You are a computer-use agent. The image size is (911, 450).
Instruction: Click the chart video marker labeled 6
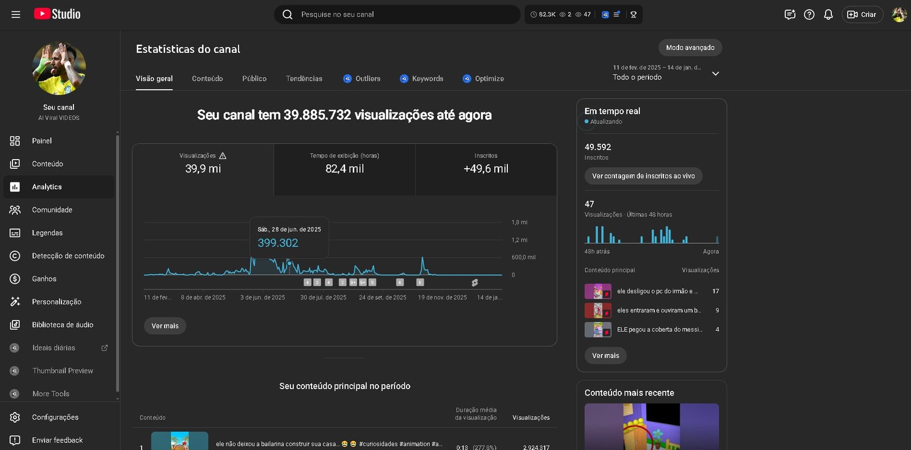[420, 282]
